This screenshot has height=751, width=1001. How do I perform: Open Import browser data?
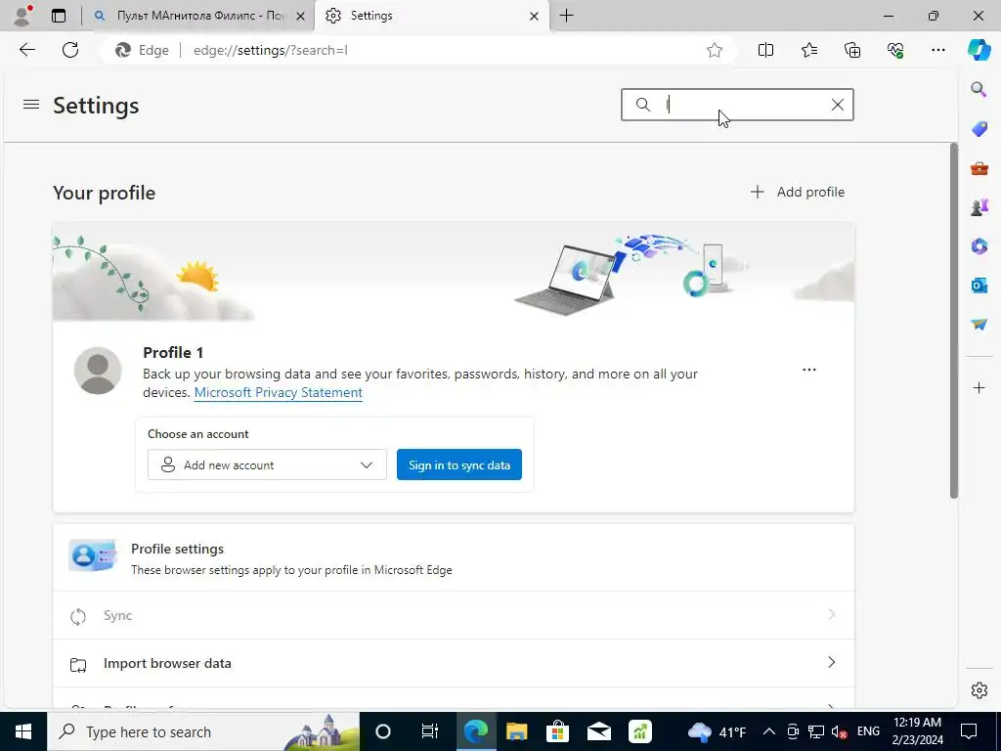454,663
